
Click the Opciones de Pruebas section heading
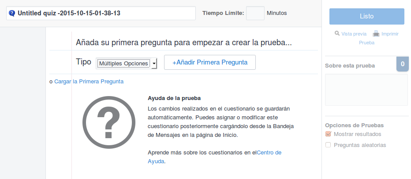[354, 125]
